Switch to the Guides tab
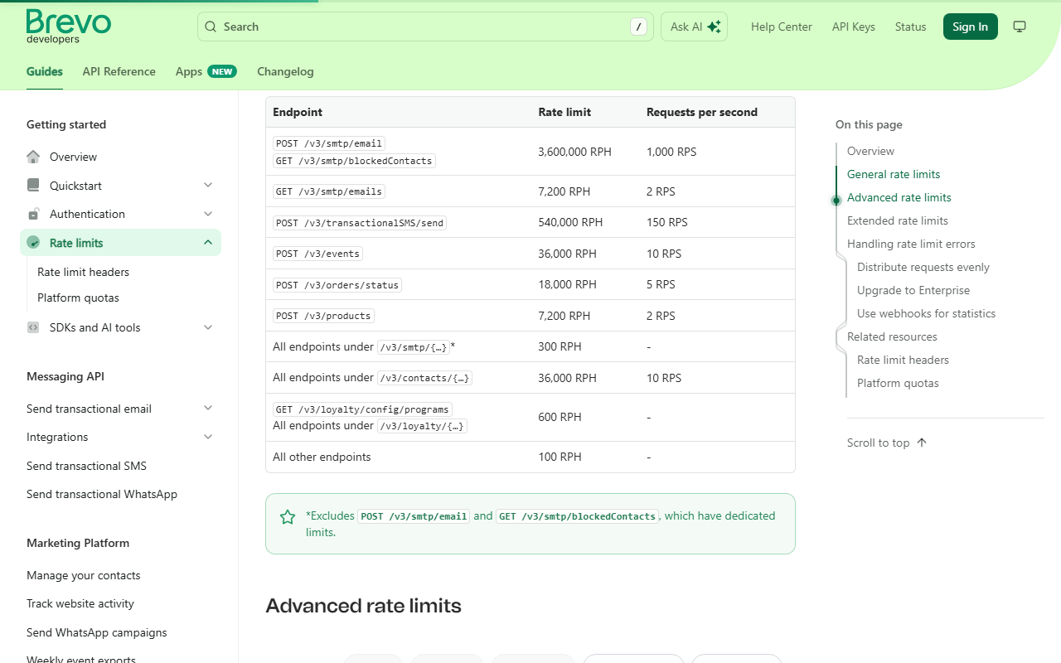Image resolution: width=1061 pixels, height=663 pixels. [x=45, y=71]
